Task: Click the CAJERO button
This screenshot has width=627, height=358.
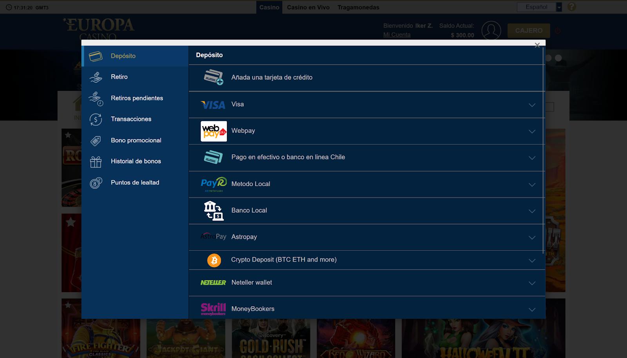Action: [x=529, y=31]
